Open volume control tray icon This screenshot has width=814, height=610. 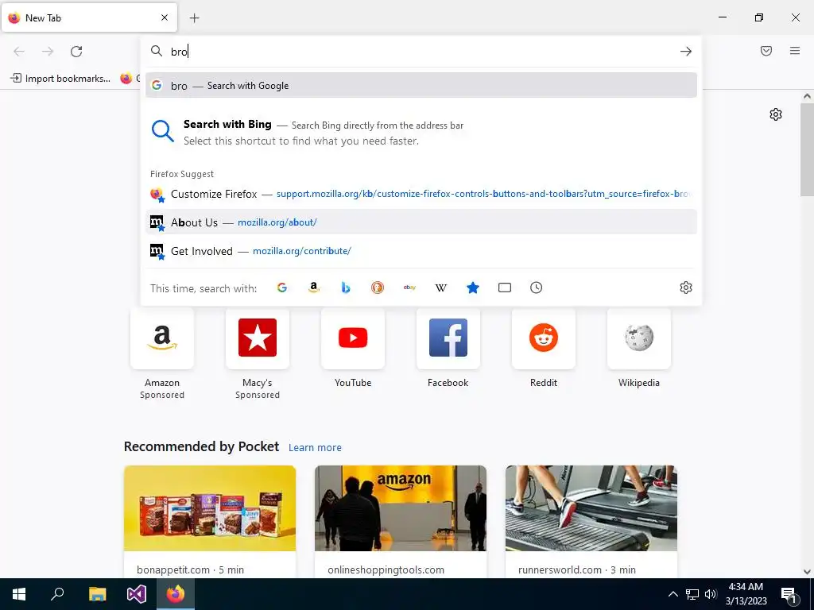click(710, 594)
